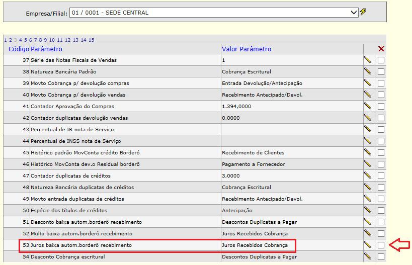Click value 'Pagamento a Fornecedor'
The height and width of the screenshot is (265, 412).
254,164
